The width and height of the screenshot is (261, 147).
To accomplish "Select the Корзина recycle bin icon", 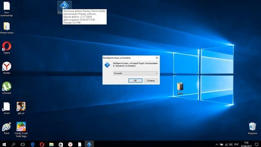I will pyautogui.click(x=252, y=128).
